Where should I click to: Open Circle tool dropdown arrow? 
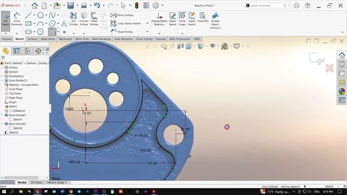click(46, 15)
